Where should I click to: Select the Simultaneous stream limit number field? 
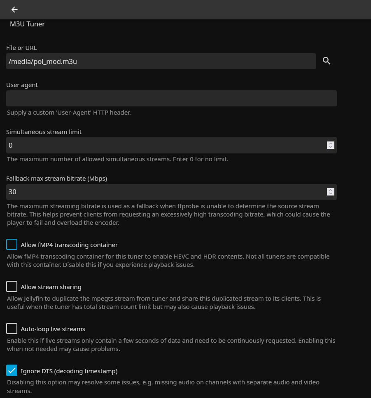pos(165,145)
